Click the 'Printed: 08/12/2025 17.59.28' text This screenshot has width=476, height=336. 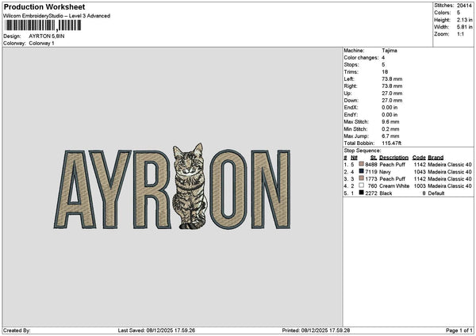click(316, 330)
